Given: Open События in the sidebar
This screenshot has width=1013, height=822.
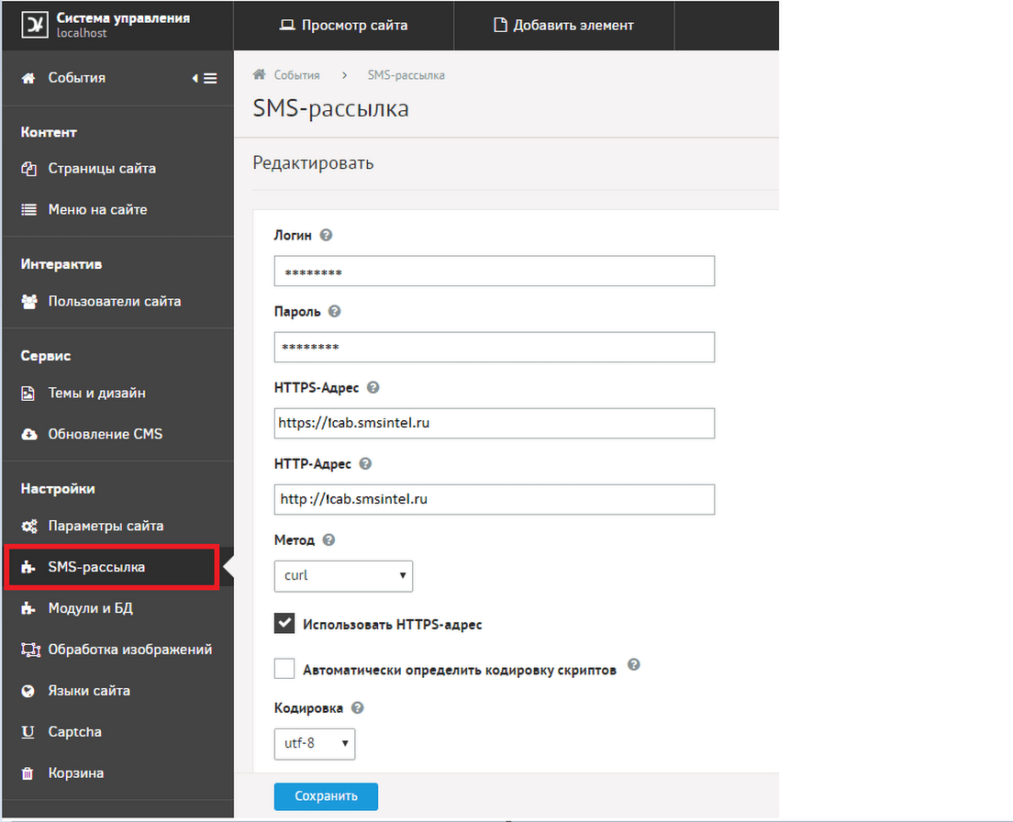Looking at the screenshot, I should 77,78.
